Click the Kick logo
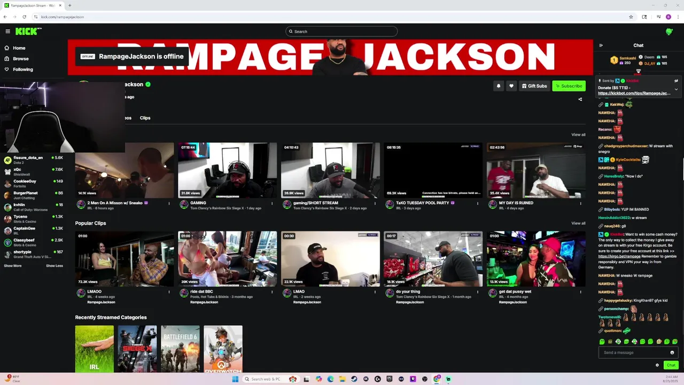 click(x=28, y=32)
